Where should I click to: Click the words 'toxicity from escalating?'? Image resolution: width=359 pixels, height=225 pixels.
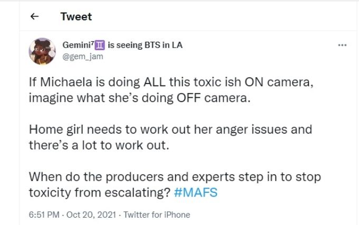click(100, 192)
